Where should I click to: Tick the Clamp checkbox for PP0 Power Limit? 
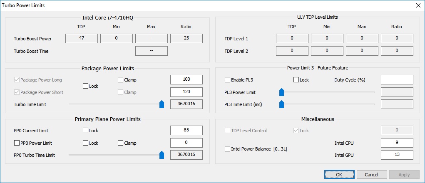[x=121, y=143]
